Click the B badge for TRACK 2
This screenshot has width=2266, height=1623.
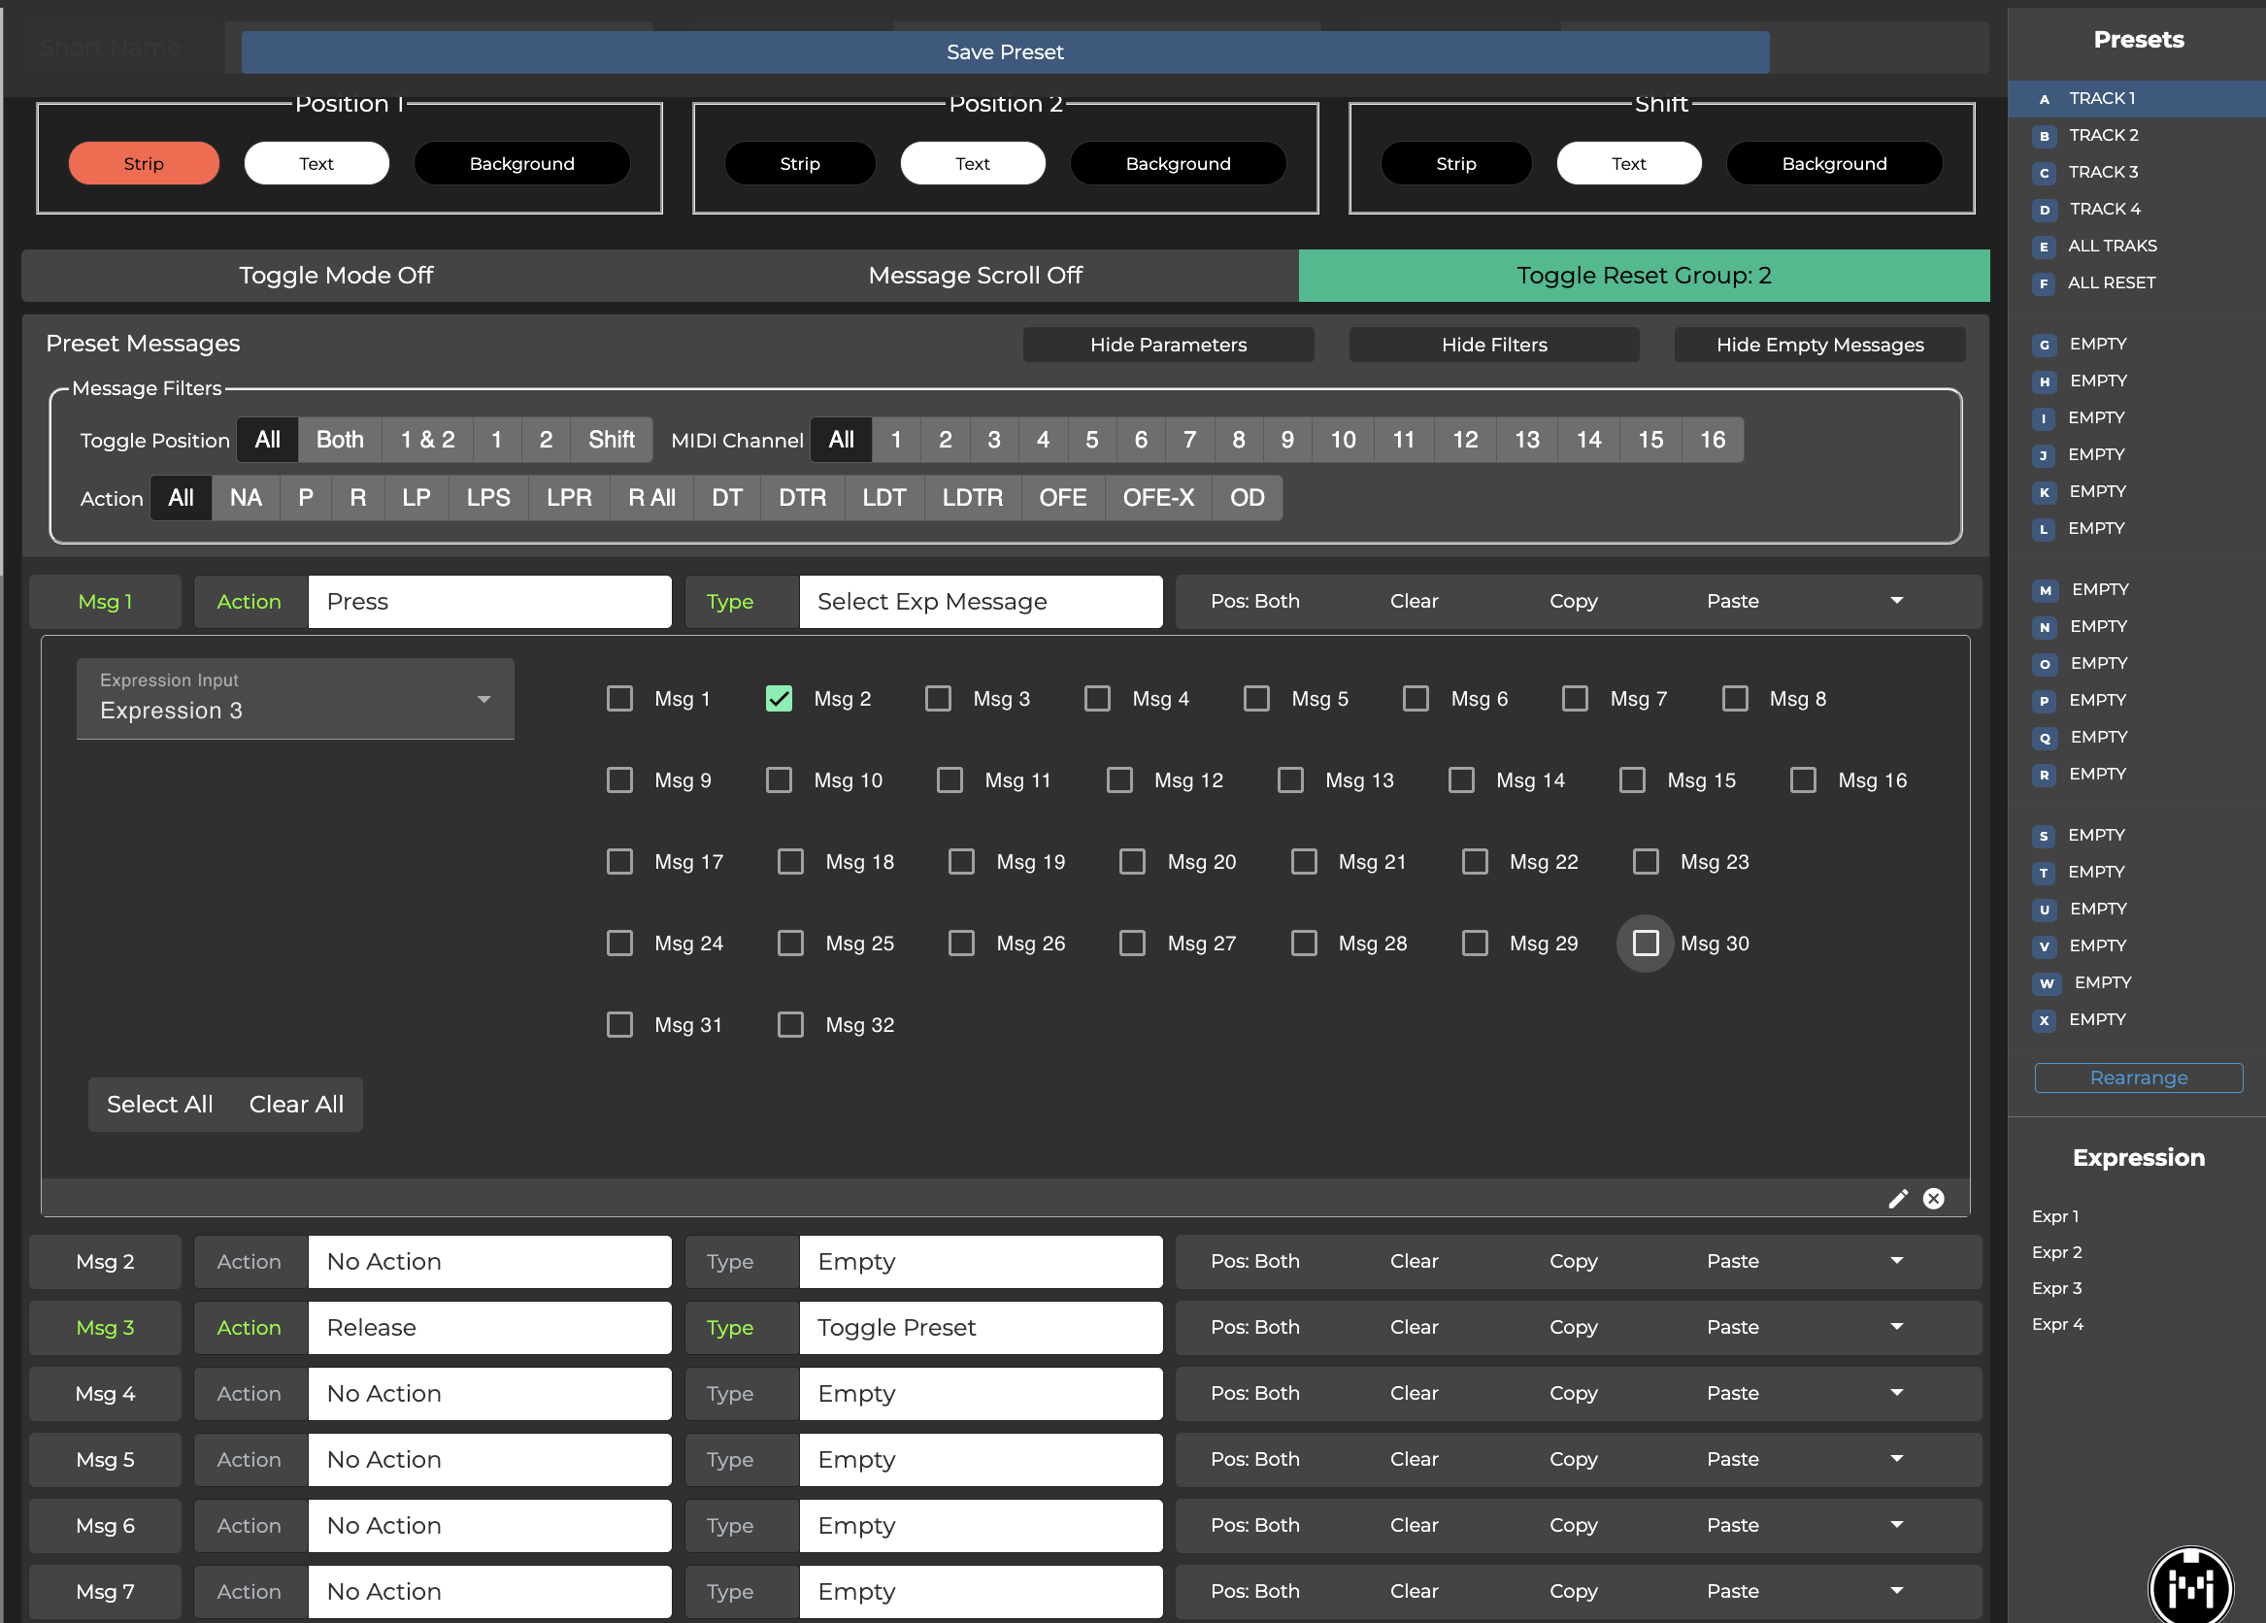pos(2045,136)
